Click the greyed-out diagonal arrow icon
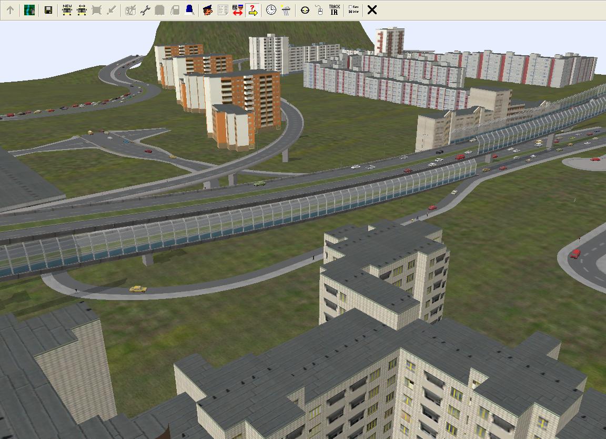606x439 pixels. tap(111, 10)
